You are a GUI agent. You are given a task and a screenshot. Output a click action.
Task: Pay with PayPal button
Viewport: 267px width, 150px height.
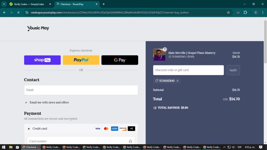(x=81, y=60)
